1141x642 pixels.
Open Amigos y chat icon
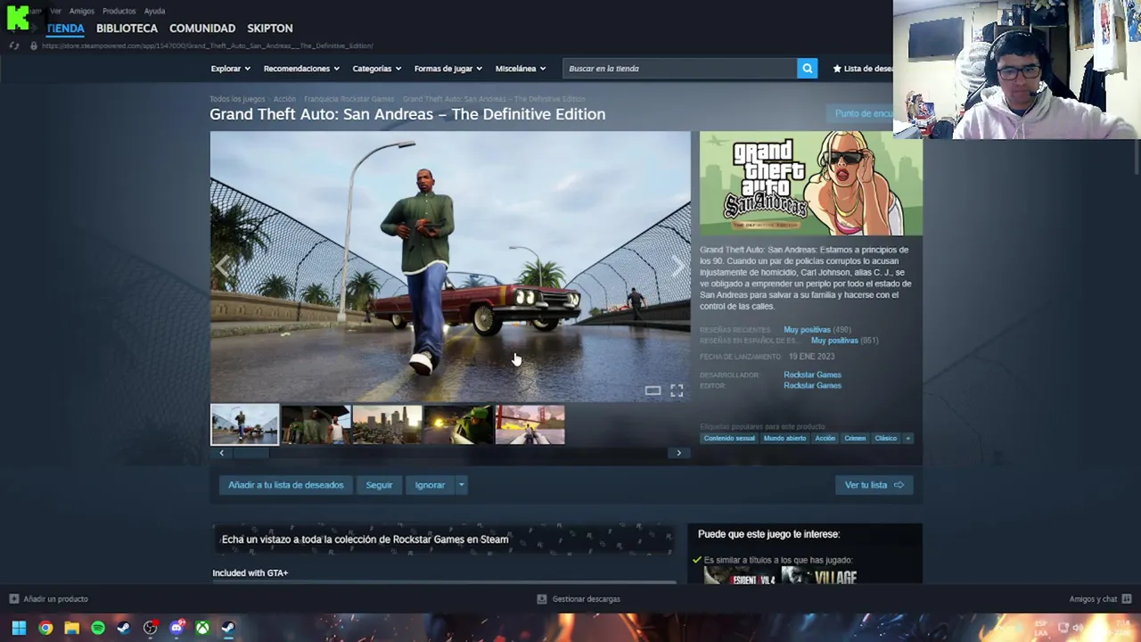tap(1127, 599)
